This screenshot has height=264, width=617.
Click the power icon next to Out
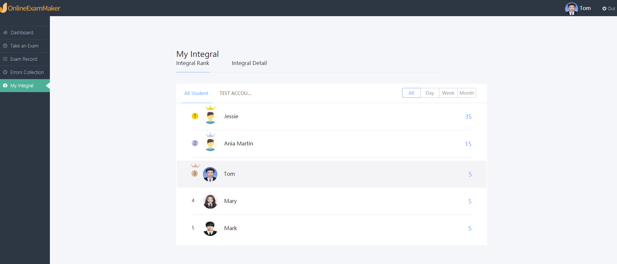(604, 9)
